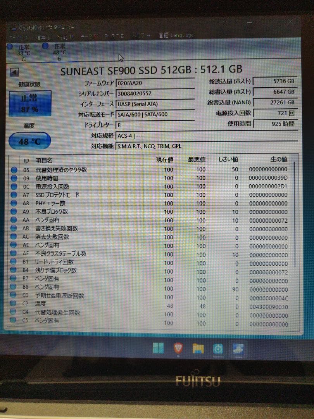
Task: Click the status circle for A8 PHY エラー数
Action: pyautogui.click(x=14, y=203)
